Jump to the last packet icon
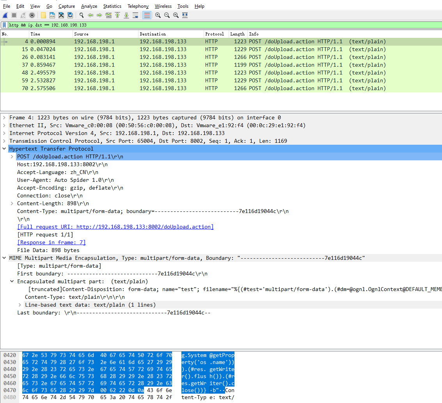Screen dimensions: 442x403 tap(126, 15)
